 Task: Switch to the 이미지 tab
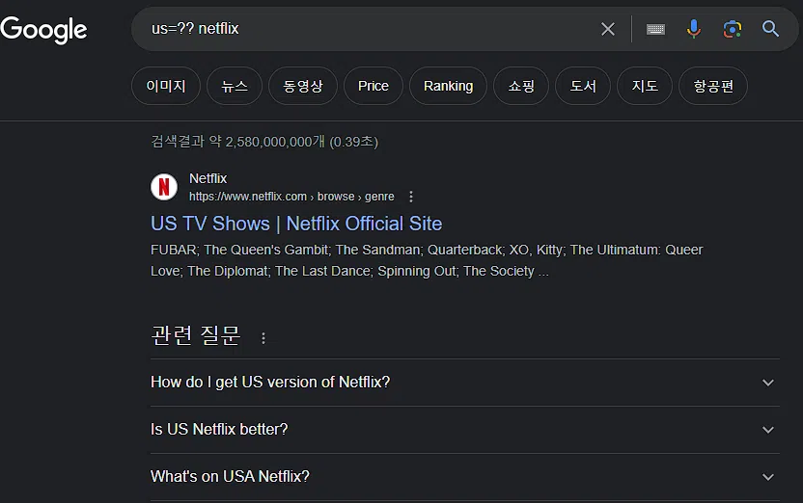pos(166,86)
